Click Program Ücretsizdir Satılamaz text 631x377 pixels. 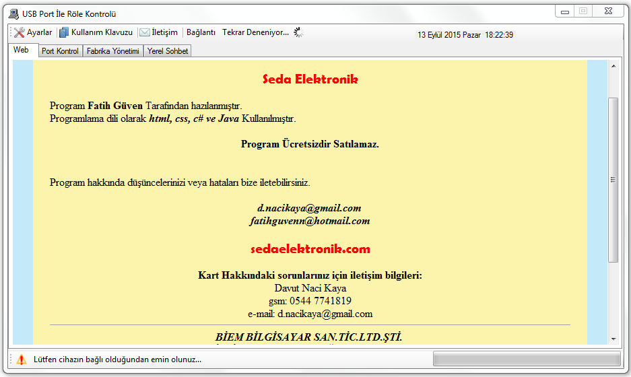pos(310,144)
